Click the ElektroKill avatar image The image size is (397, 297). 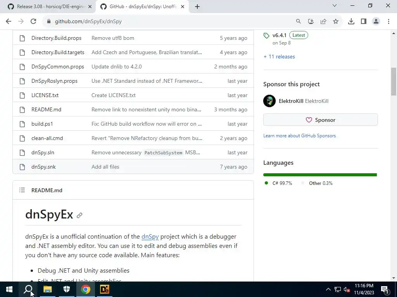pyautogui.click(x=269, y=101)
